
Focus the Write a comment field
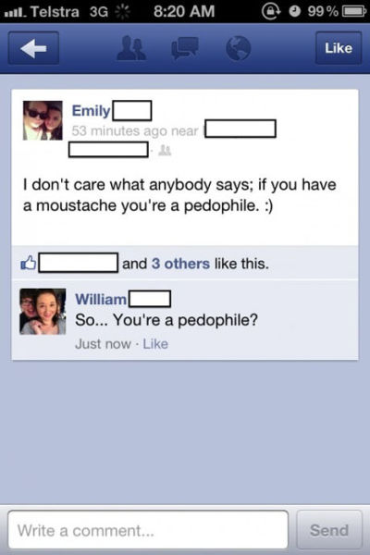click(148, 530)
